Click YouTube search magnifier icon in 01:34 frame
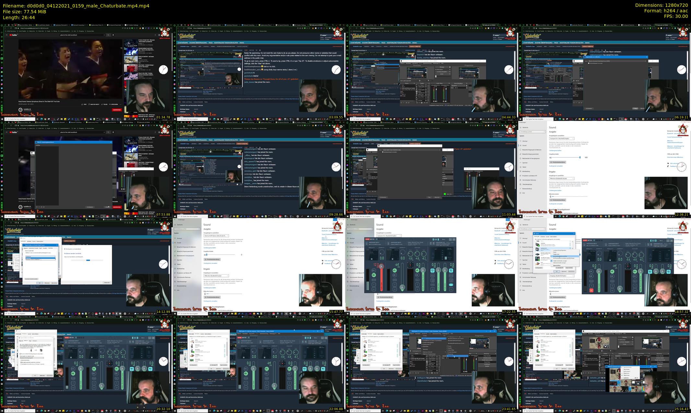Image resolution: width=691 pixels, height=413 pixels. pyautogui.click(x=108, y=35)
